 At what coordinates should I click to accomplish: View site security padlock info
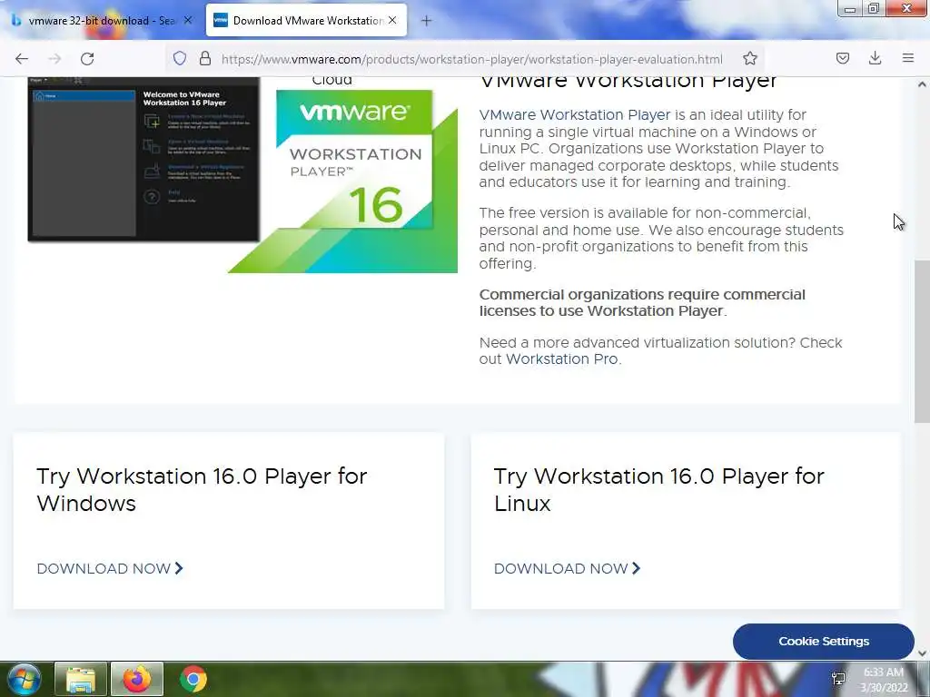pos(205,58)
